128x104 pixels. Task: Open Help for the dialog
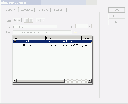click(117, 22)
